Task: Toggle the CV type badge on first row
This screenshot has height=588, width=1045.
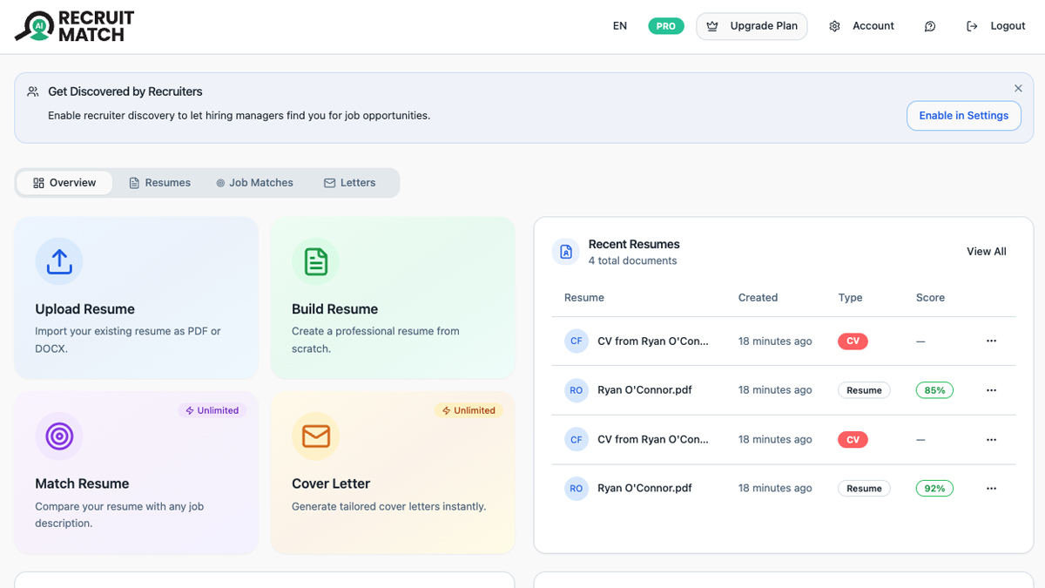Action: coord(852,341)
